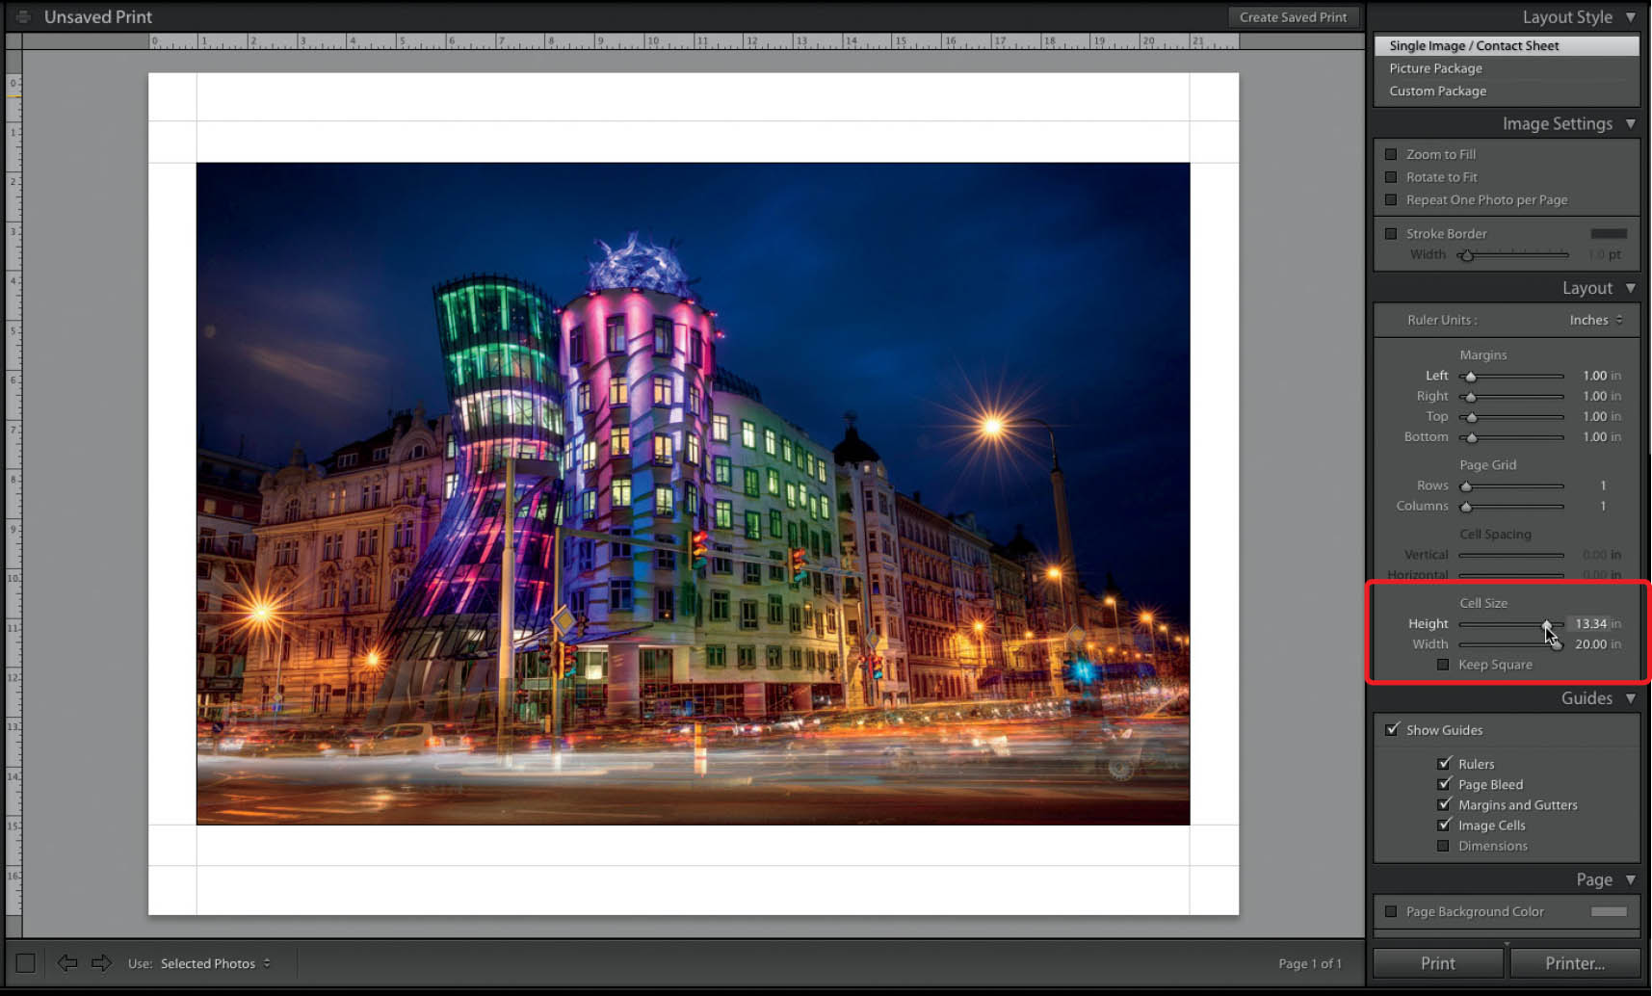1652x996 pixels.
Task: Check Keep Square option
Action: click(1443, 665)
